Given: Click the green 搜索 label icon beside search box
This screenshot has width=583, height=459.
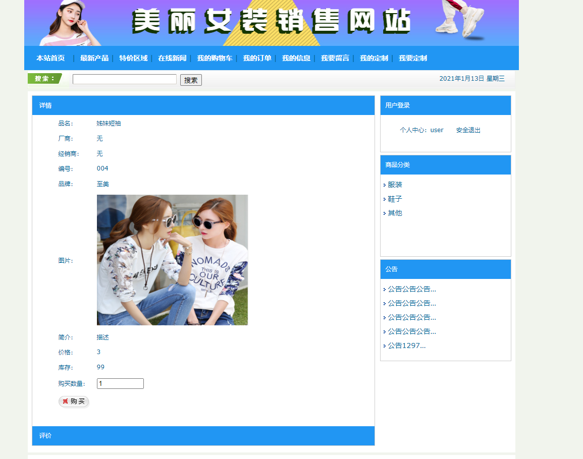Looking at the screenshot, I should tap(43, 79).
